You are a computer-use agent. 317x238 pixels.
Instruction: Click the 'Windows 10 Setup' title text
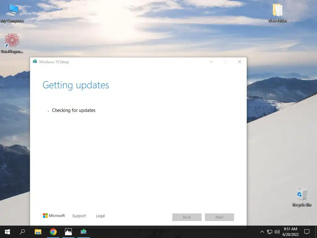point(54,62)
